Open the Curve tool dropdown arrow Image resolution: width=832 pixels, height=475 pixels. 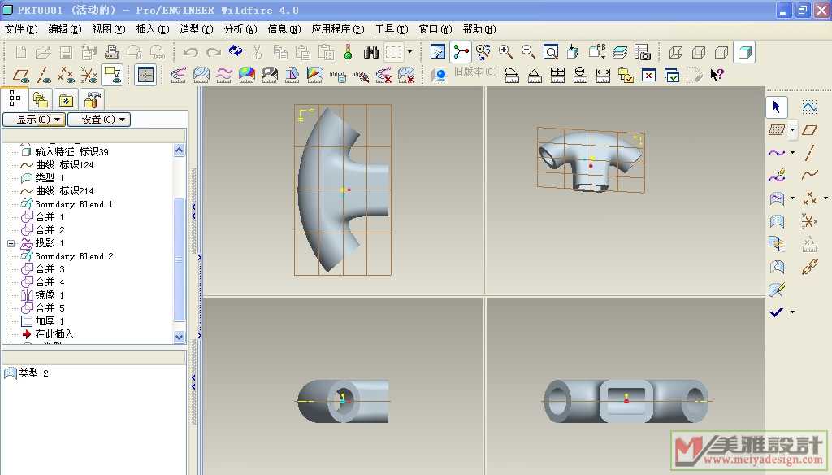(x=792, y=153)
